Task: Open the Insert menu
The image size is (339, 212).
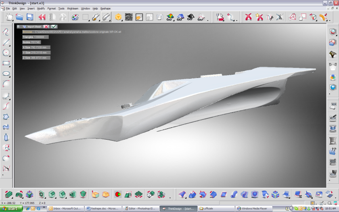Action: [x=31, y=8]
